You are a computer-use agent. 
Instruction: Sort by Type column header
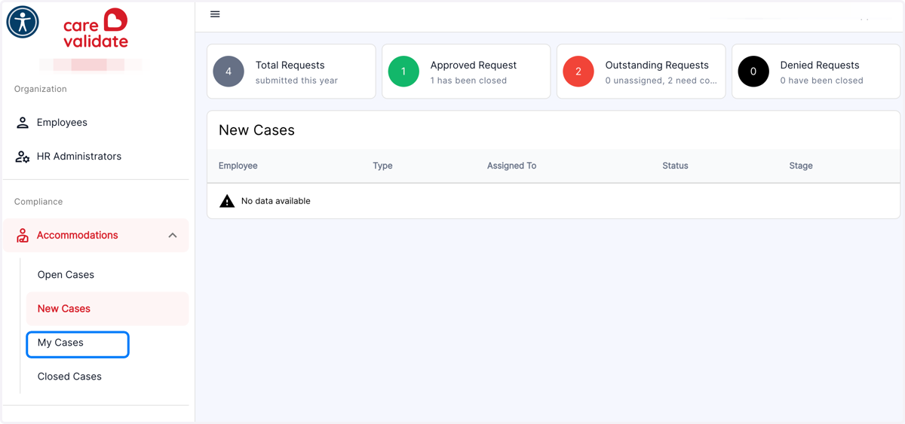click(x=382, y=166)
